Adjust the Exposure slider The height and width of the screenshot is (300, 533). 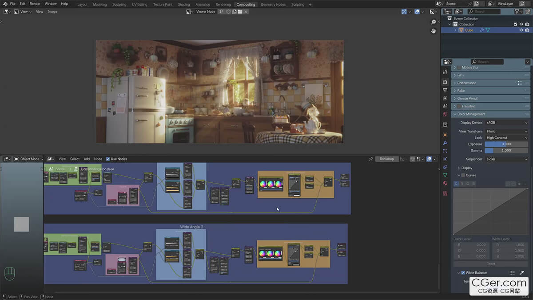pyautogui.click(x=506, y=144)
